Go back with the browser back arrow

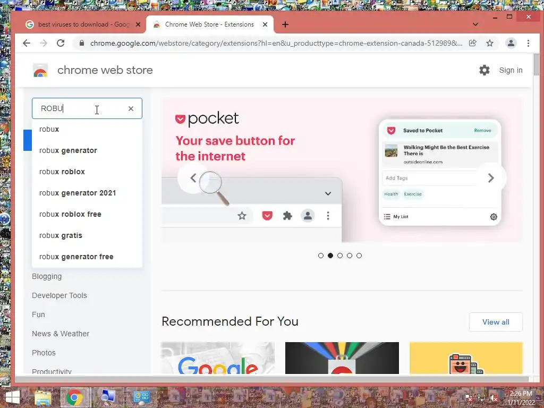[27, 43]
